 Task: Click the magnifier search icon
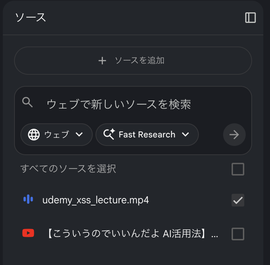[x=27, y=103]
